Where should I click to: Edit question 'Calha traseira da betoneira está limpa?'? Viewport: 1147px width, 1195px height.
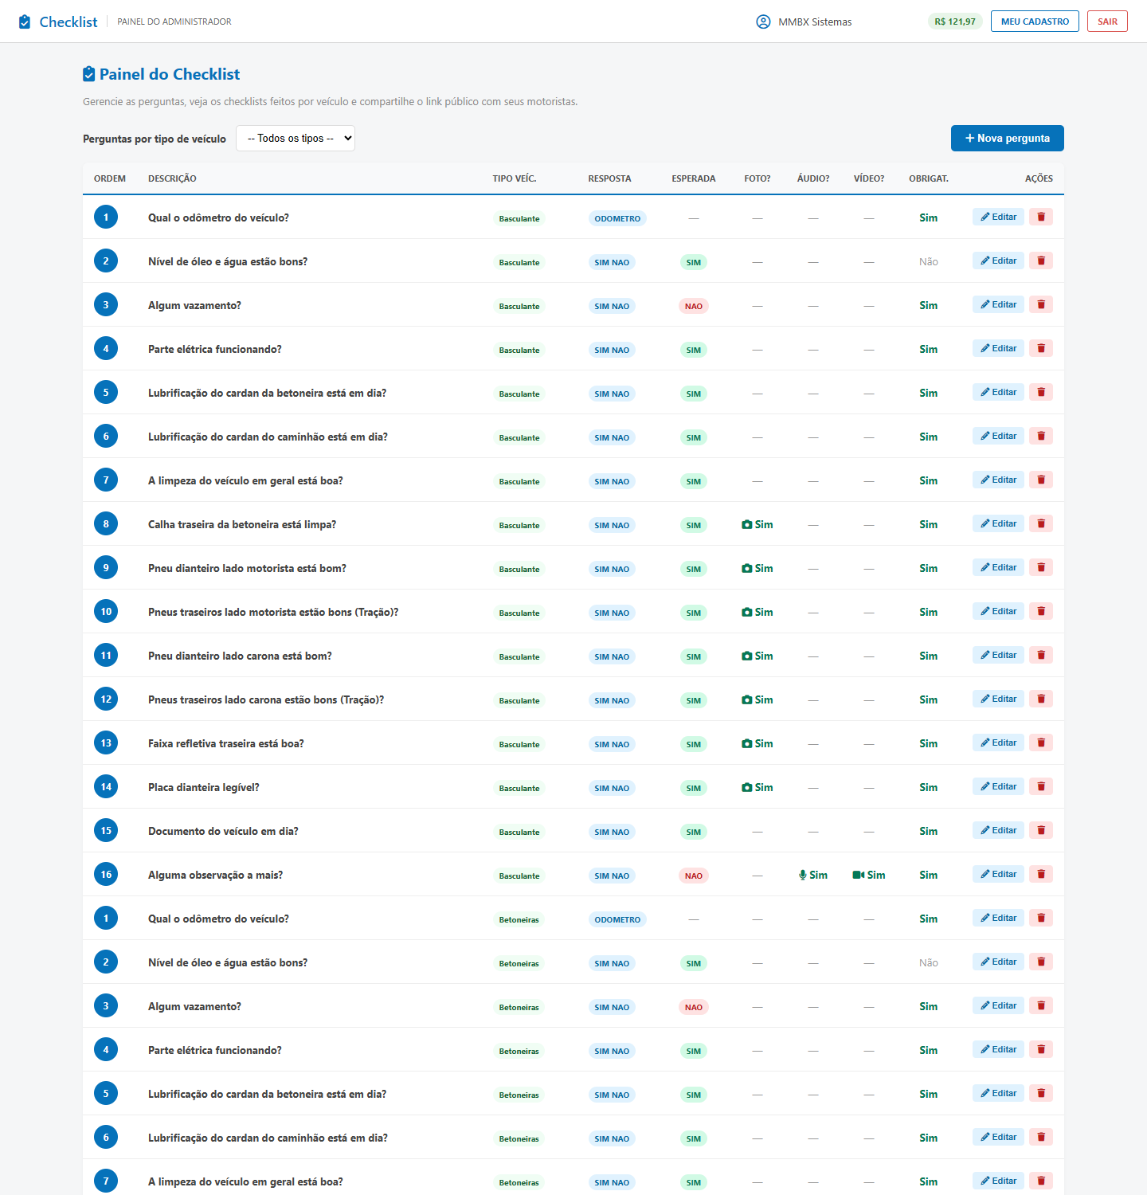click(999, 523)
